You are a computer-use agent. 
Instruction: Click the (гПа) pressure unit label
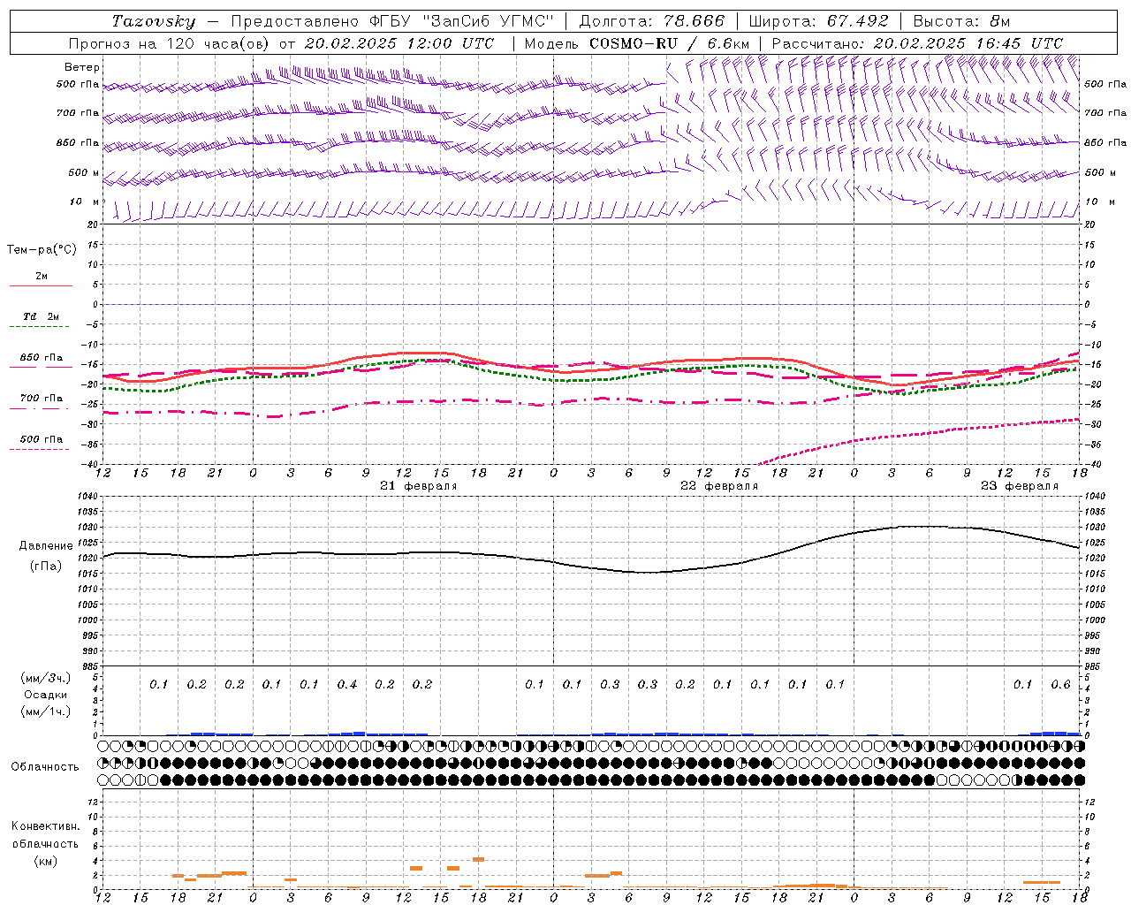coord(44,566)
